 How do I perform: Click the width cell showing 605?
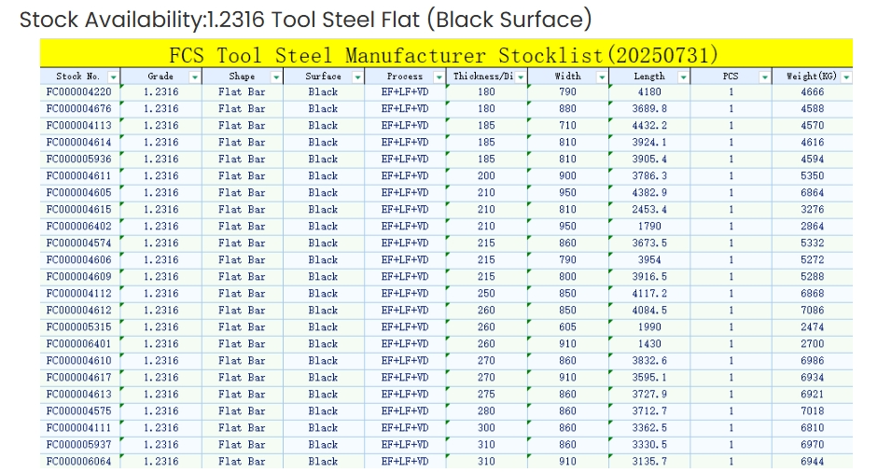tap(567, 327)
